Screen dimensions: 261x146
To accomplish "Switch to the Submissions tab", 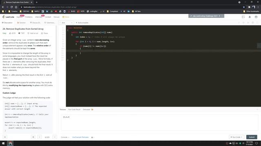I will pos(49,23).
